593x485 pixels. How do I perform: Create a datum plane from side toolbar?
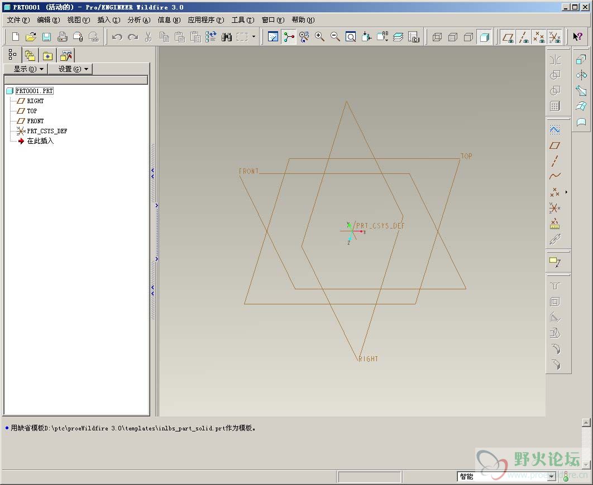(555, 145)
